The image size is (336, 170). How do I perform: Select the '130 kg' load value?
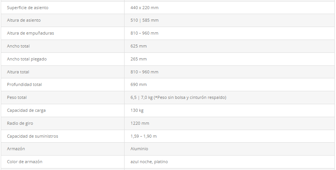point(137,110)
